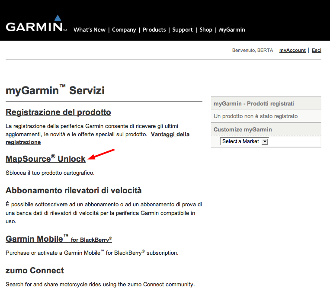Image resolution: width=330 pixels, height=298 pixels.
Task: Open the zumo Connect link
Action: coord(35,270)
